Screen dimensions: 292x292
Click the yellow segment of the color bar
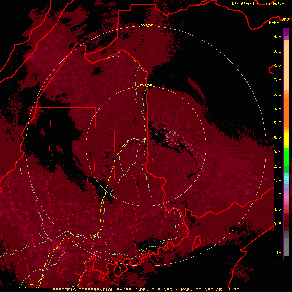coord(286,139)
